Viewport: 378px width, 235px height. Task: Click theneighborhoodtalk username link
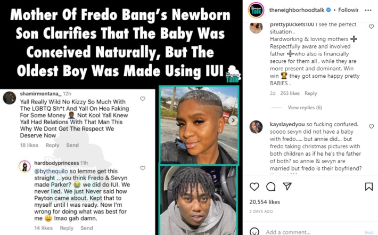coord(297,10)
